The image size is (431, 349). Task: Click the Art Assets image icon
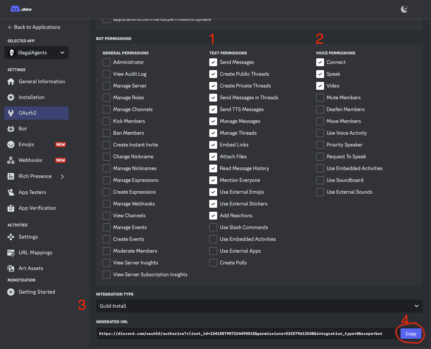pyautogui.click(x=11, y=268)
